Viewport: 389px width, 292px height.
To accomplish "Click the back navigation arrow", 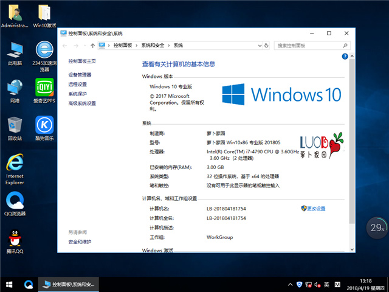I will click(65, 46).
